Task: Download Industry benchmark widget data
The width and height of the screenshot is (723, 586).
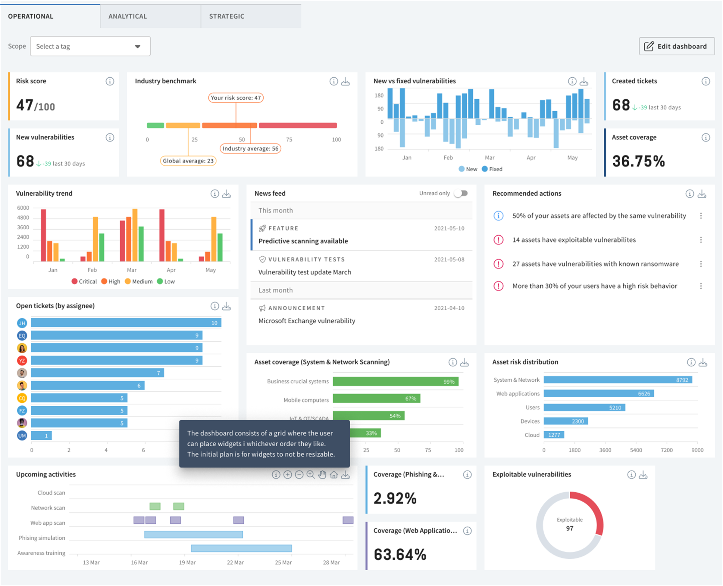Action: coord(346,81)
